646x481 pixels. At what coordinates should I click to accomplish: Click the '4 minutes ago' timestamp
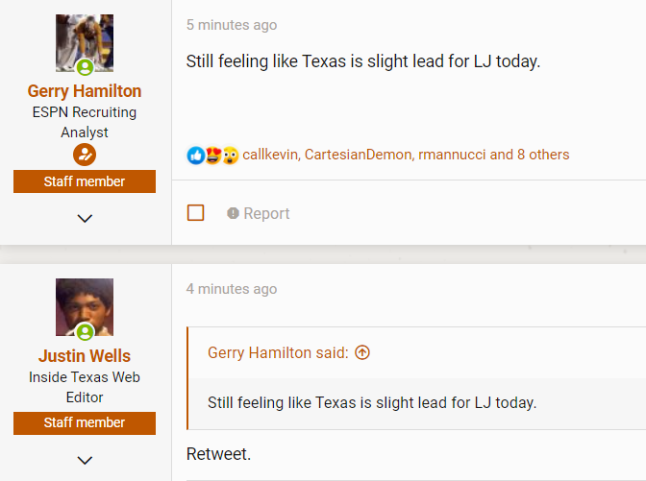(231, 289)
